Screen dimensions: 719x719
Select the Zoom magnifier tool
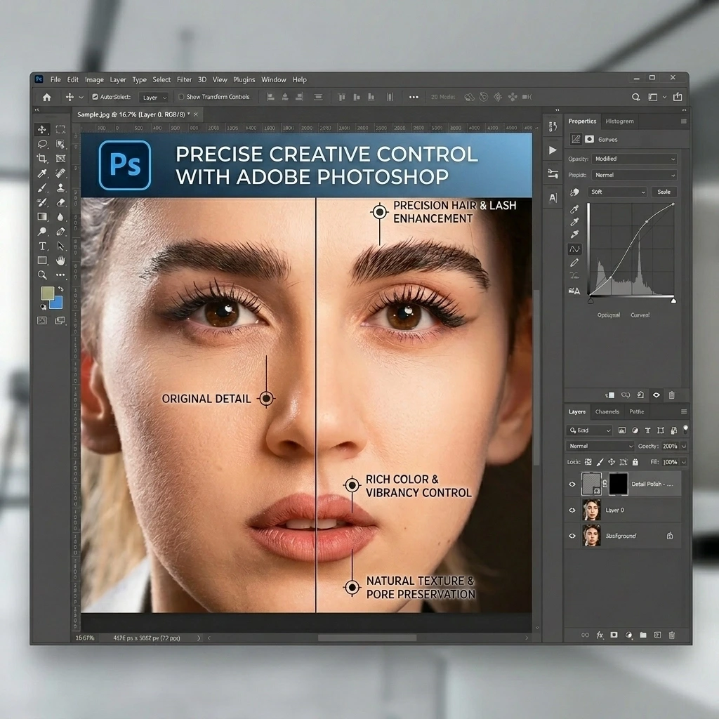[42, 275]
